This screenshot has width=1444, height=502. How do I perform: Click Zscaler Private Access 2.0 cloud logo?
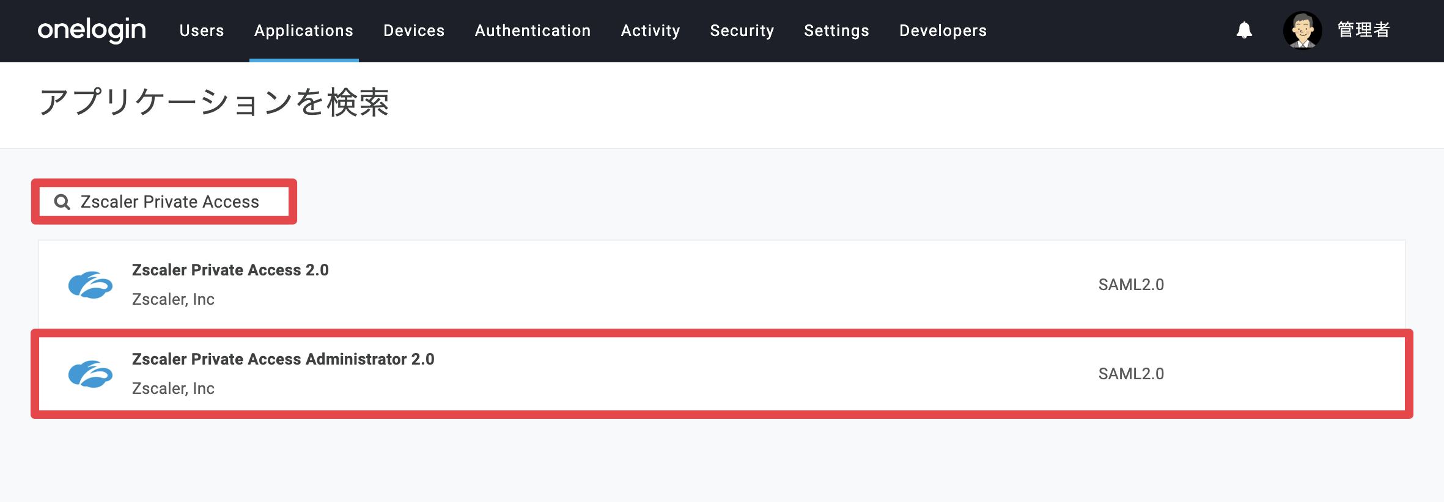(x=90, y=285)
